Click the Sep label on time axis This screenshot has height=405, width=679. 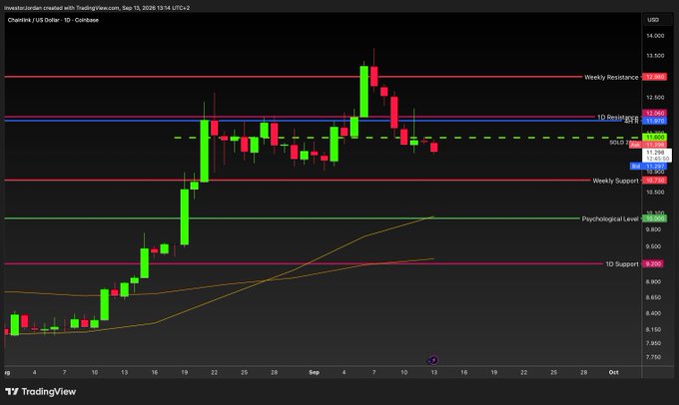click(315, 372)
